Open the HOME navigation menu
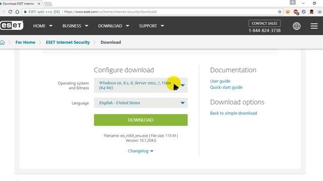Screen dimensions: 323x181 pyautogui.click(x=43, y=26)
